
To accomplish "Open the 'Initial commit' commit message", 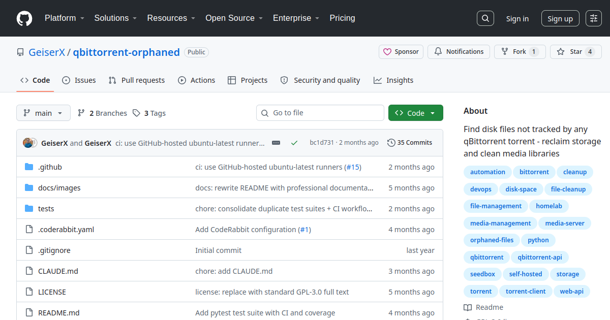I will tap(219, 250).
